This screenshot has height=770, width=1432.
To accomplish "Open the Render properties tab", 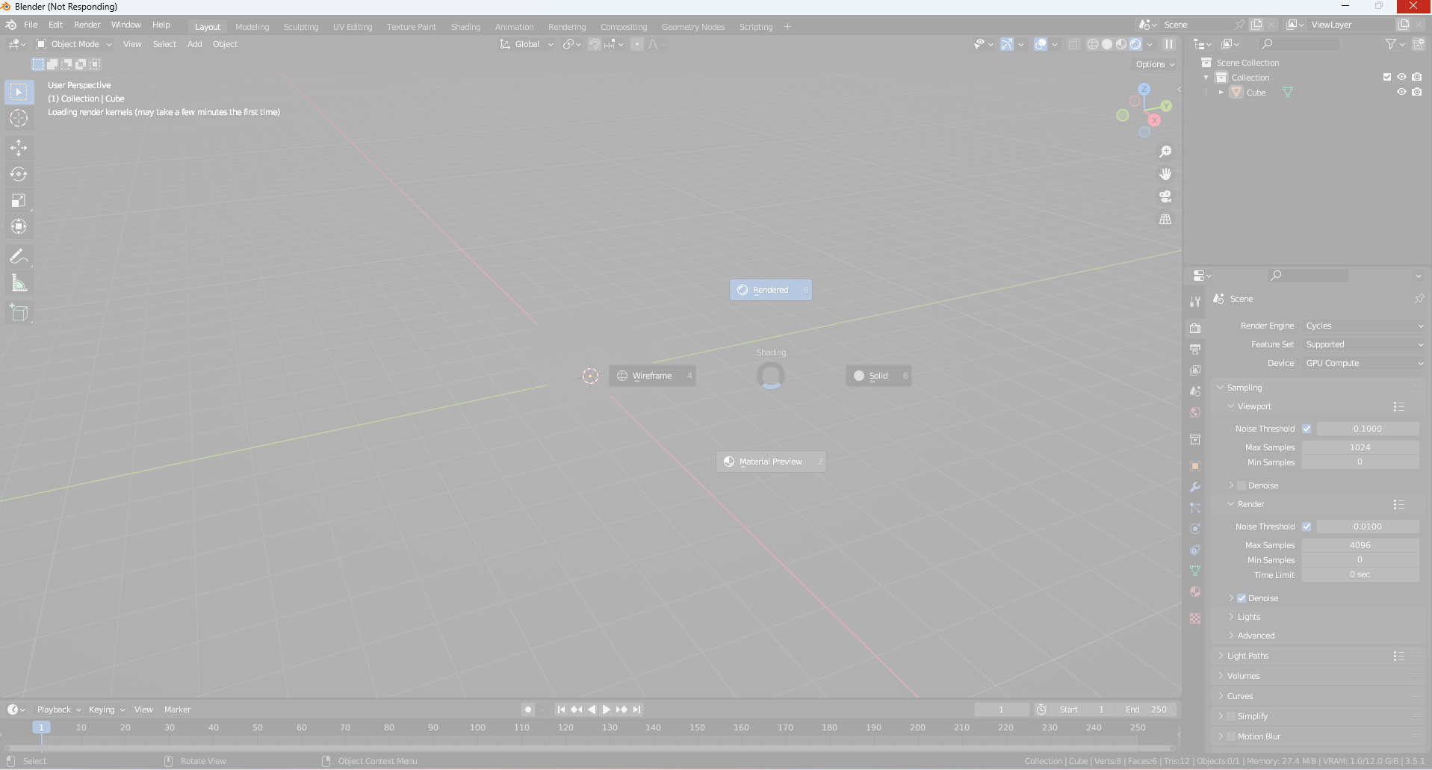I will pos(1195,328).
